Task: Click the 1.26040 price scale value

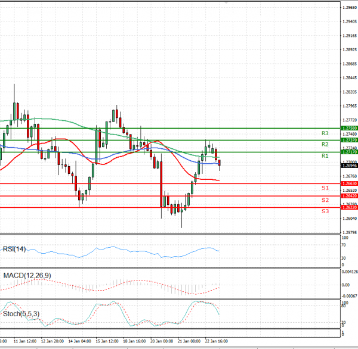Action: 350,219
